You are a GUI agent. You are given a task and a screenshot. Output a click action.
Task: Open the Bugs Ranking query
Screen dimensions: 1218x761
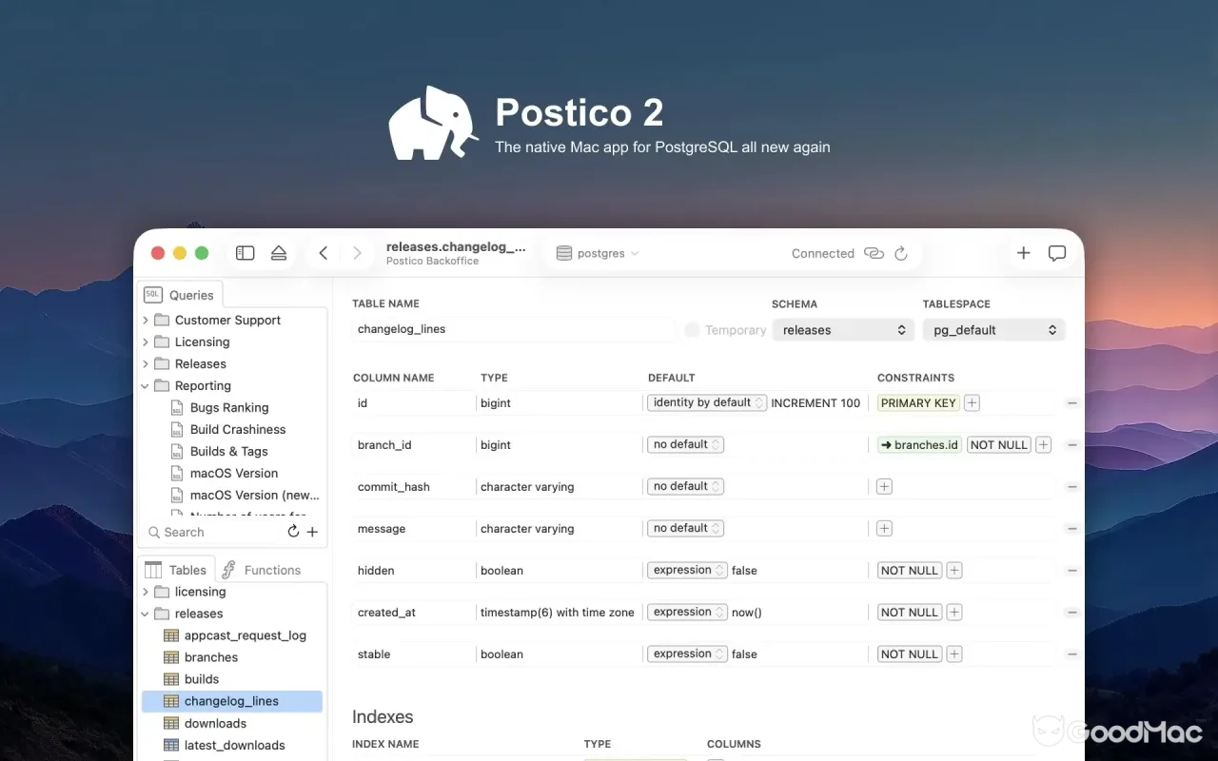pos(229,407)
